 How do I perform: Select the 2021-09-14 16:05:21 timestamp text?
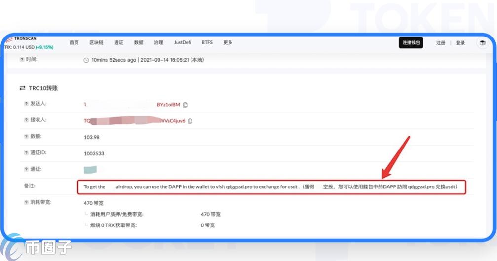pyautogui.click(x=164, y=60)
